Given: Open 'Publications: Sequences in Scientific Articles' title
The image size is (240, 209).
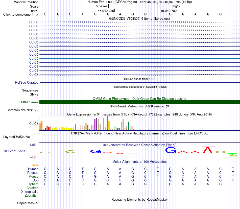Looking at the screenshot, I should [x=139, y=87].
